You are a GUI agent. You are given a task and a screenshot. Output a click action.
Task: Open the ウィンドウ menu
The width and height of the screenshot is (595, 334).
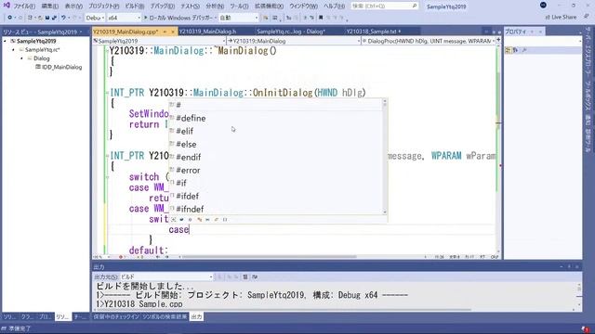[304, 6]
